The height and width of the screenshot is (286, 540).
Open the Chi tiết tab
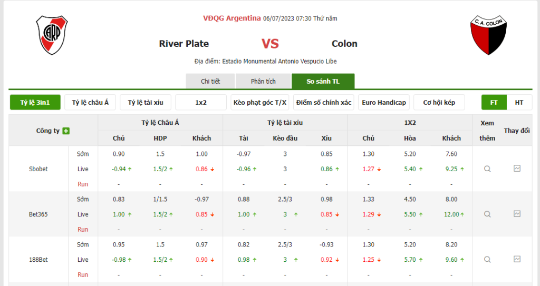click(x=210, y=81)
